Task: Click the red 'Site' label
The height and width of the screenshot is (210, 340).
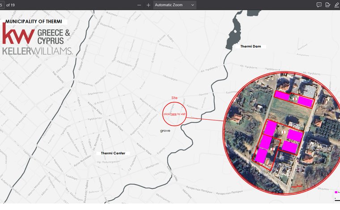Action: [x=174, y=98]
